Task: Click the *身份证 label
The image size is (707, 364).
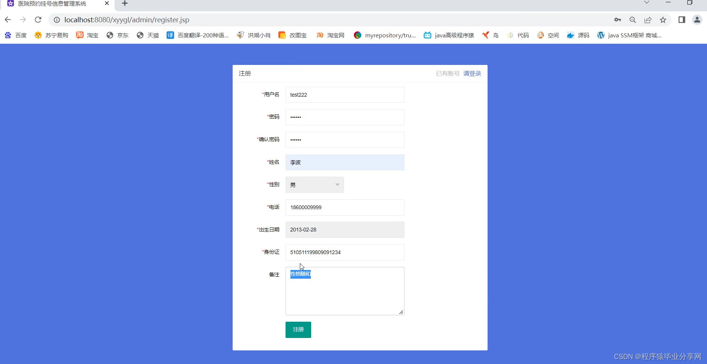Action: [271, 252]
